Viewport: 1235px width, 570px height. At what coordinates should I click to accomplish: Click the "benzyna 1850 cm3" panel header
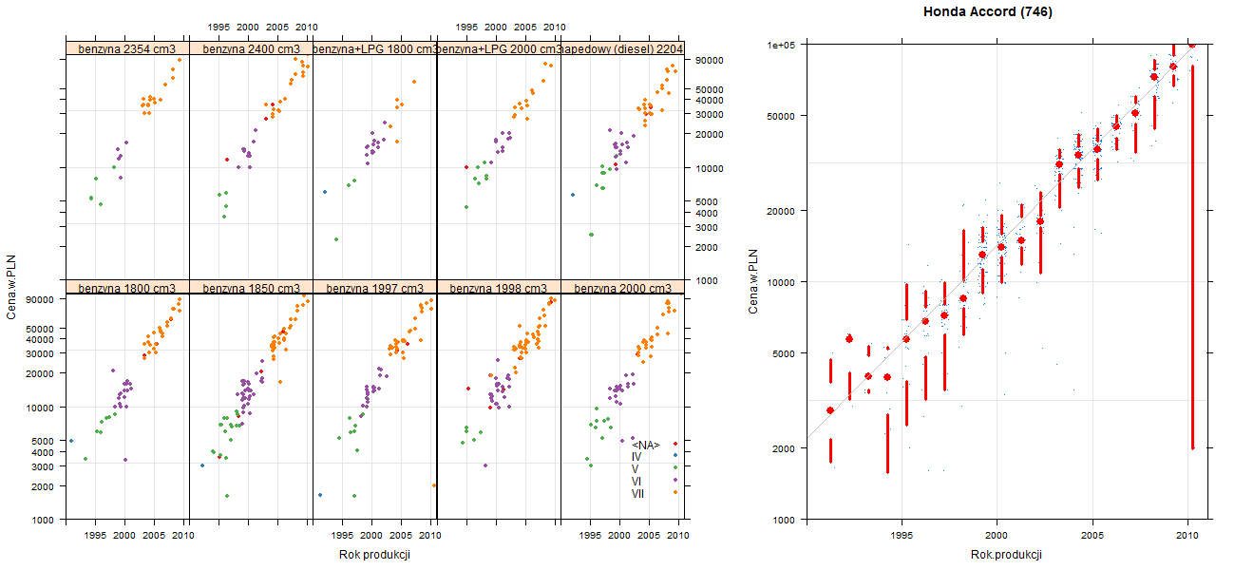[x=251, y=287]
